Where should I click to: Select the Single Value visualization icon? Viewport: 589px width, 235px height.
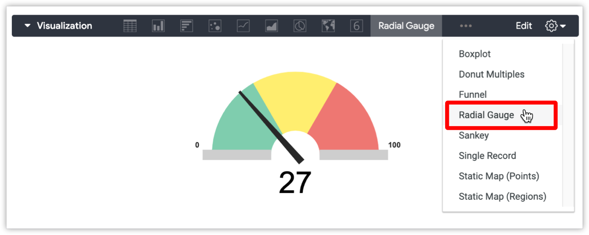click(357, 26)
